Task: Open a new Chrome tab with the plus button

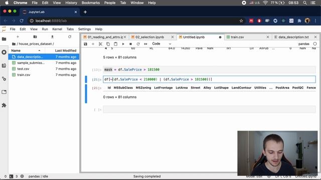Action: [x=85, y=12]
